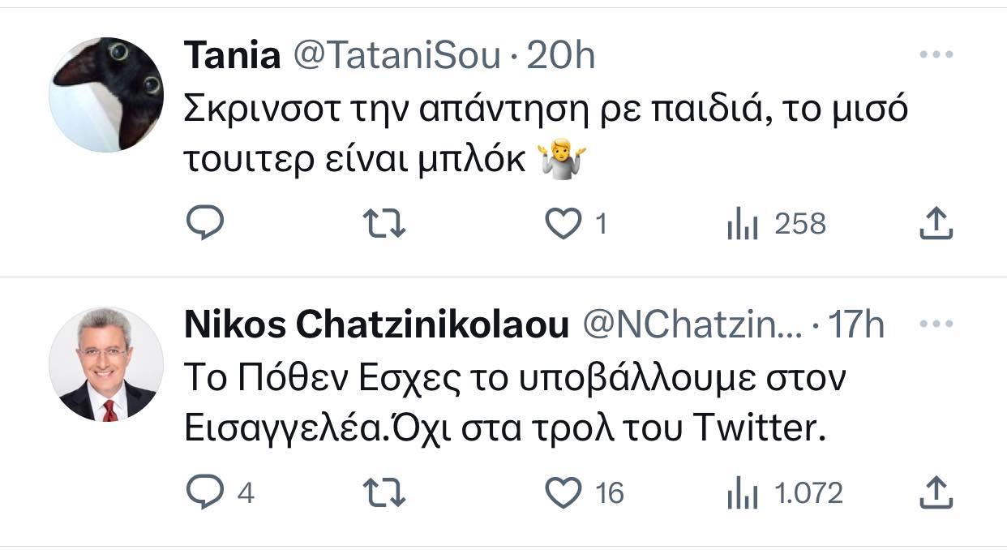Open the @TataniSou handle link

point(395,56)
